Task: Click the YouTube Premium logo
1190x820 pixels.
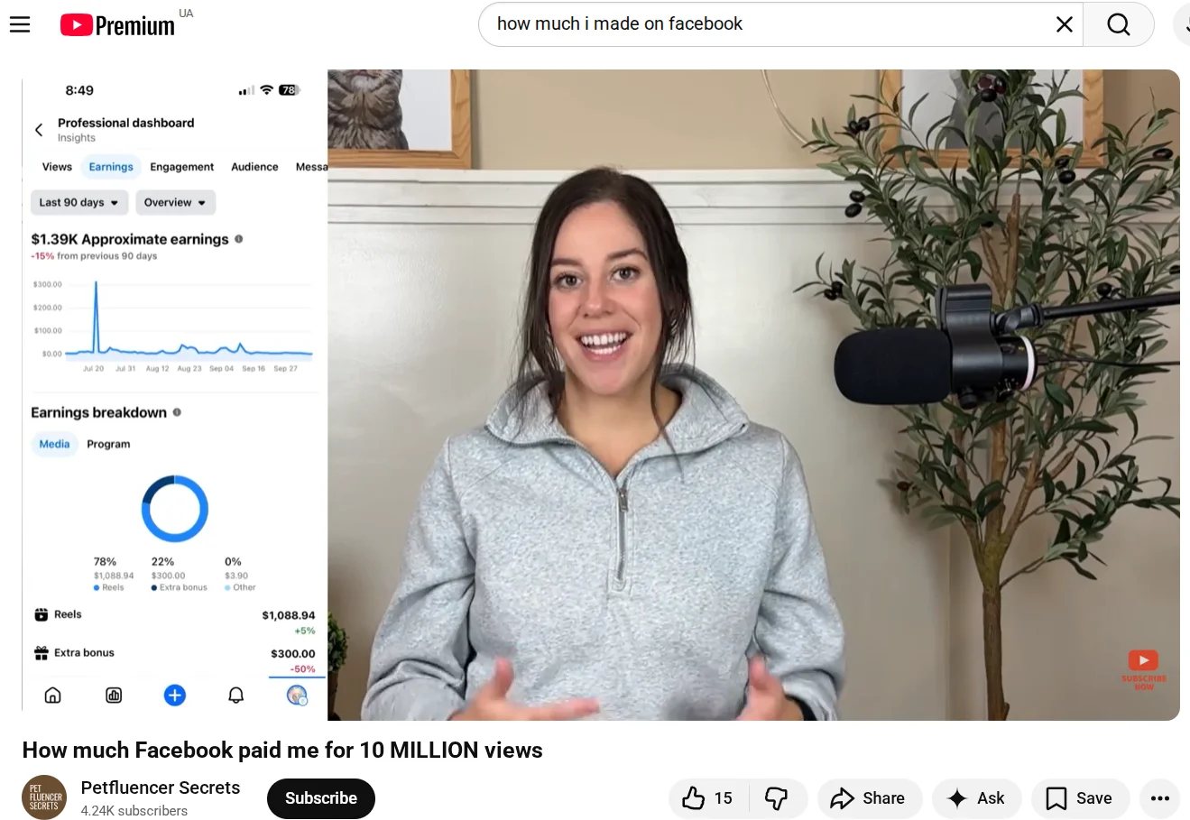Action: [117, 24]
